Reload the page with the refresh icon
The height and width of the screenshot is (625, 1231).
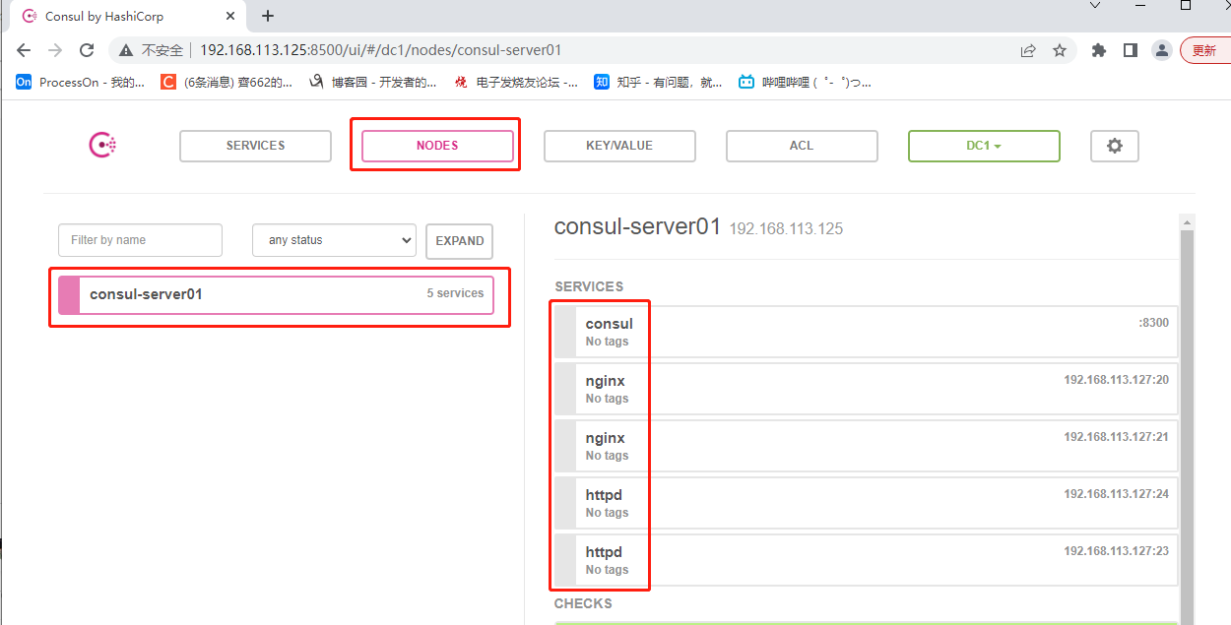tap(87, 50)
